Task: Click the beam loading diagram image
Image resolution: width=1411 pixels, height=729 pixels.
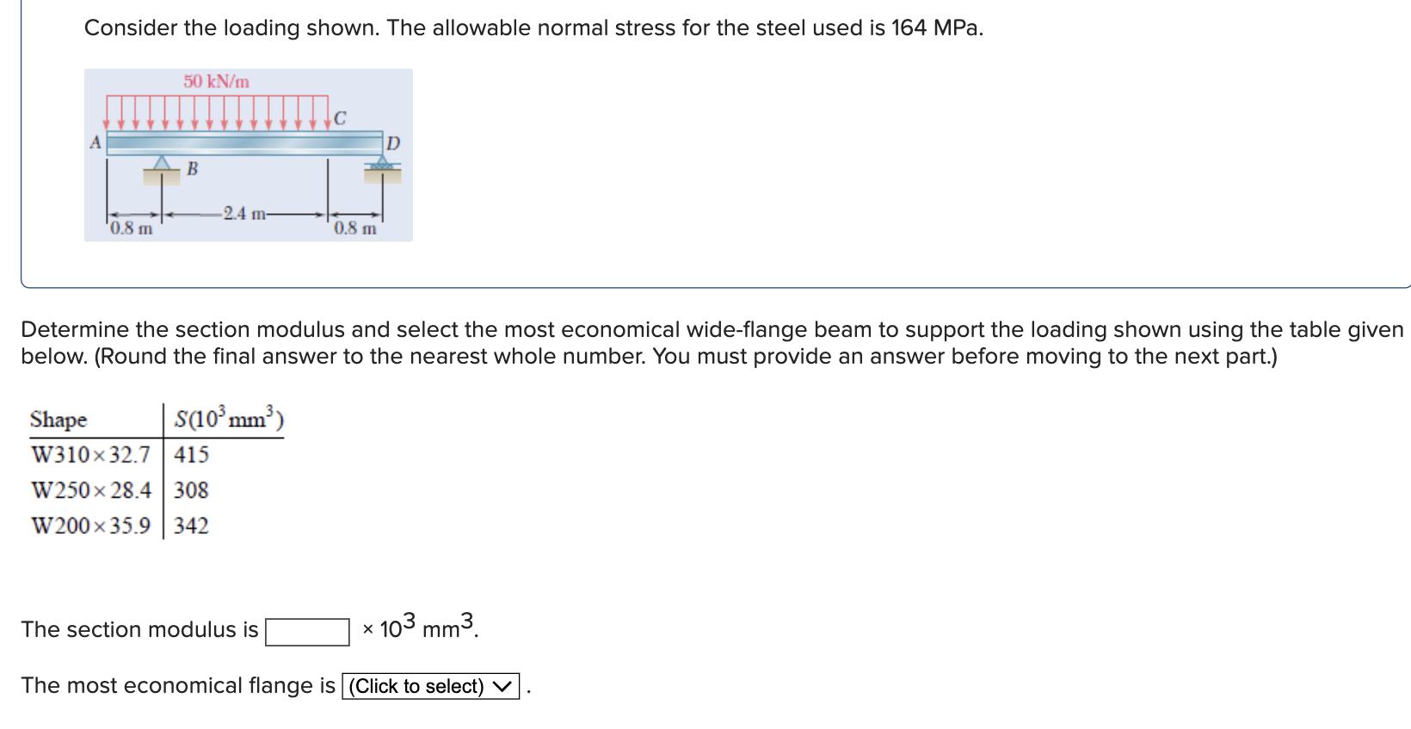Action: point(248,155)
